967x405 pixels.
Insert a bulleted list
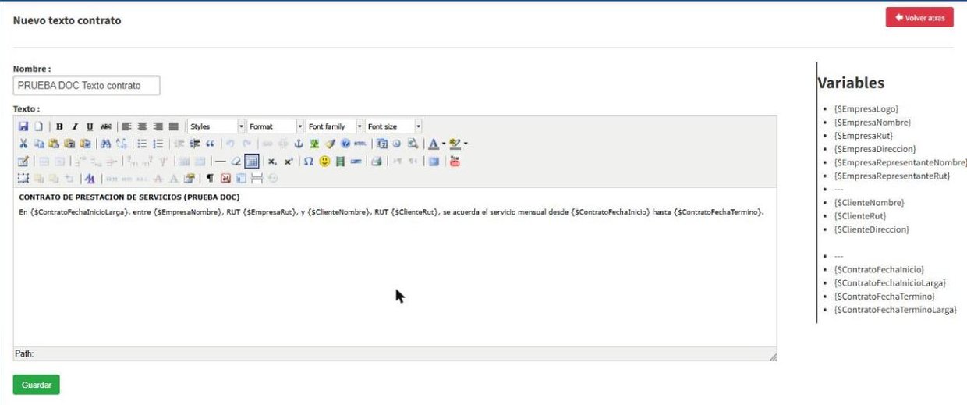[x=143, y=144]
